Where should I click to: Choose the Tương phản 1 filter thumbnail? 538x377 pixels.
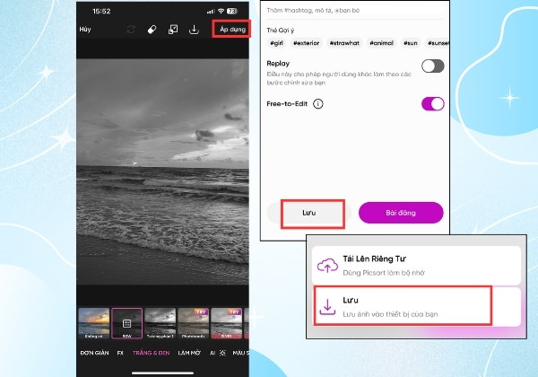pyautogui.click(x=161, y=323)
